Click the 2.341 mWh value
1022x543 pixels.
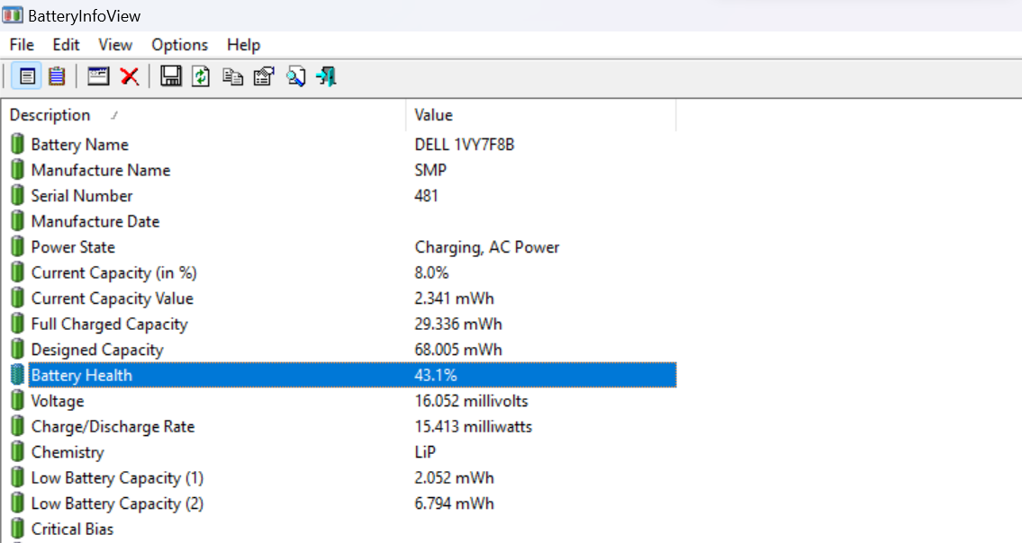coord(455,298)
